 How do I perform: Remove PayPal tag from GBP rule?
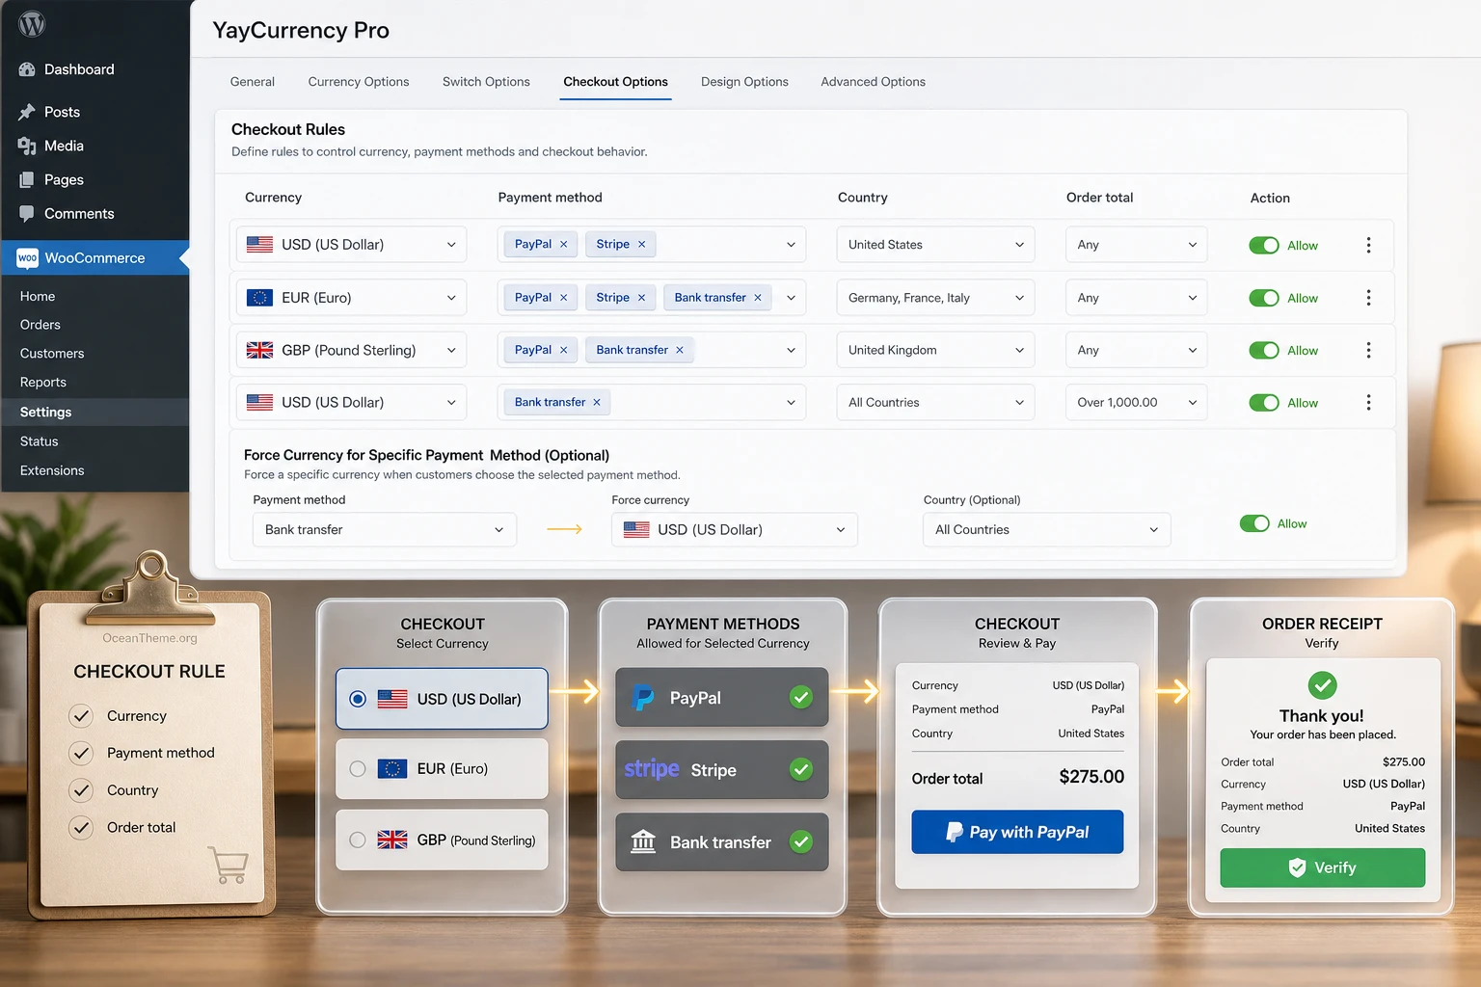(x=564, y=350)
